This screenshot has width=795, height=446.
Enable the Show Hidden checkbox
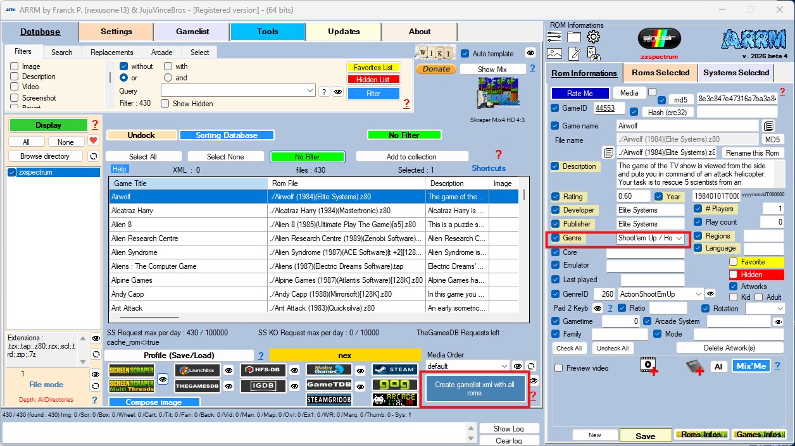click(x=166, y=104)
